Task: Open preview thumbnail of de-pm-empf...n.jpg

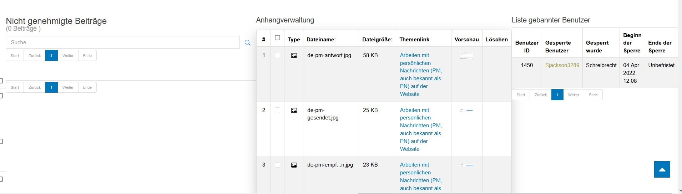Action: click(x=466, y=165)
